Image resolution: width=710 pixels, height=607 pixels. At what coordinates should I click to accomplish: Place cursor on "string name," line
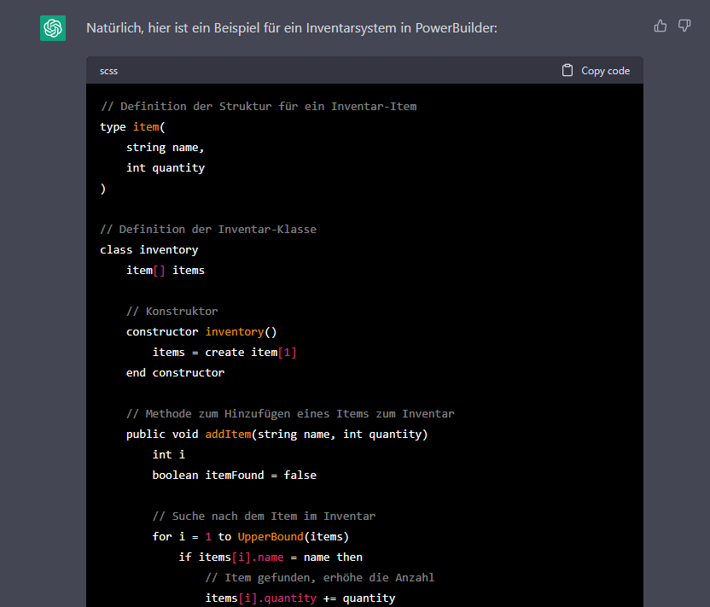click(165, 148)
